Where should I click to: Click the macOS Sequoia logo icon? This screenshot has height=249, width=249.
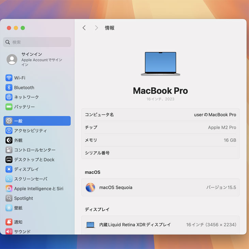tap(90, 187)
